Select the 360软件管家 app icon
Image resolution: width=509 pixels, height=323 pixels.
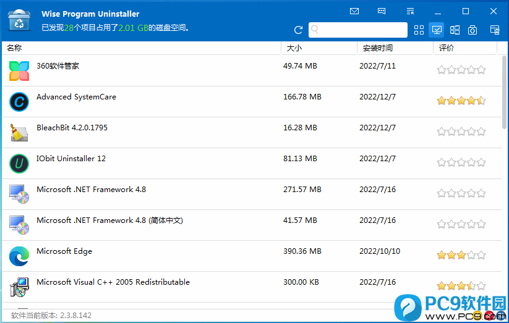19,70
